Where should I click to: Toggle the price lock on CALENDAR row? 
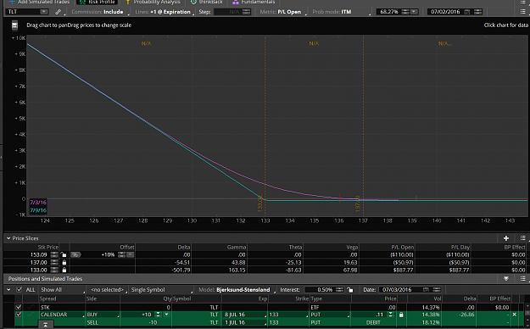pos(401,315)
